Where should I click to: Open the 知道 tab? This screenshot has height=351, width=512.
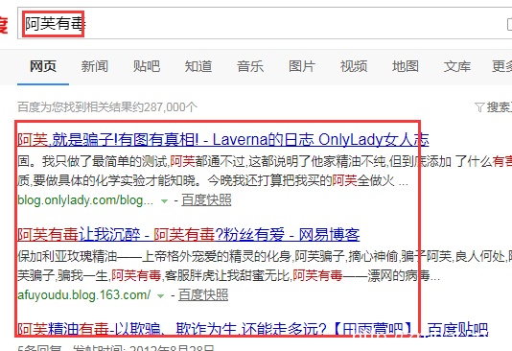198,66
